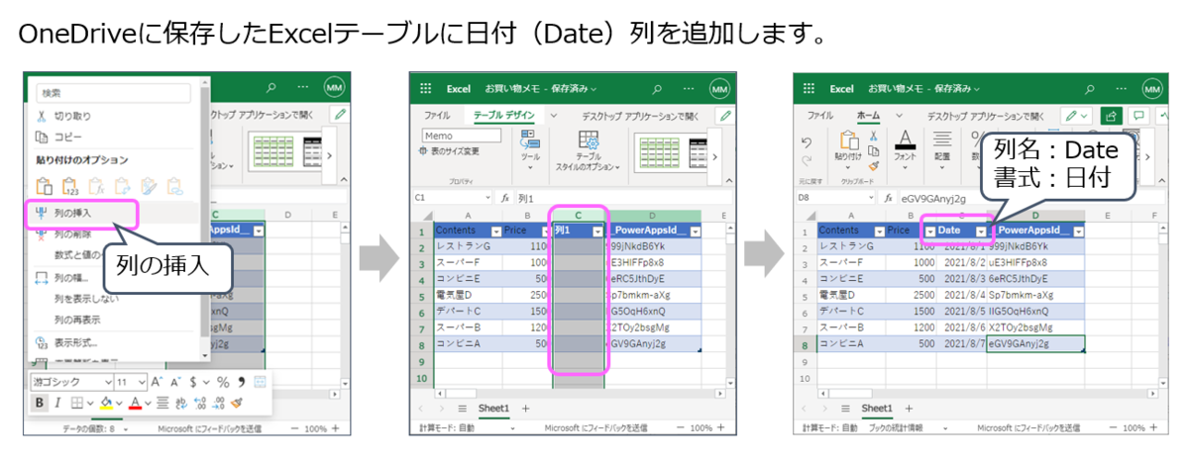Click cell 2021/8/7 in the Date column

[x=962, y=344]
